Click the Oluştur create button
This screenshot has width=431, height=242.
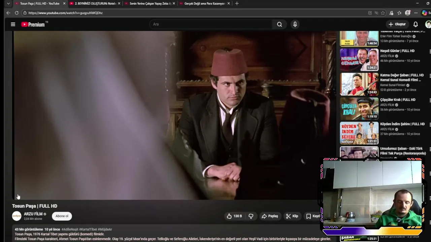[397, 24]
